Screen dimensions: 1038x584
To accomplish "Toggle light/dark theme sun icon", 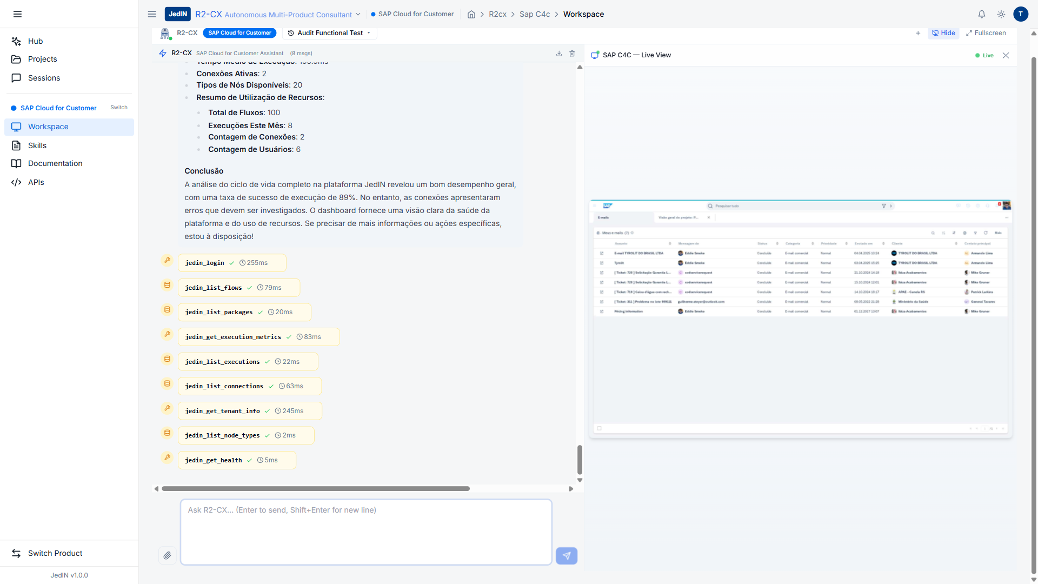I will (1001, 14).
